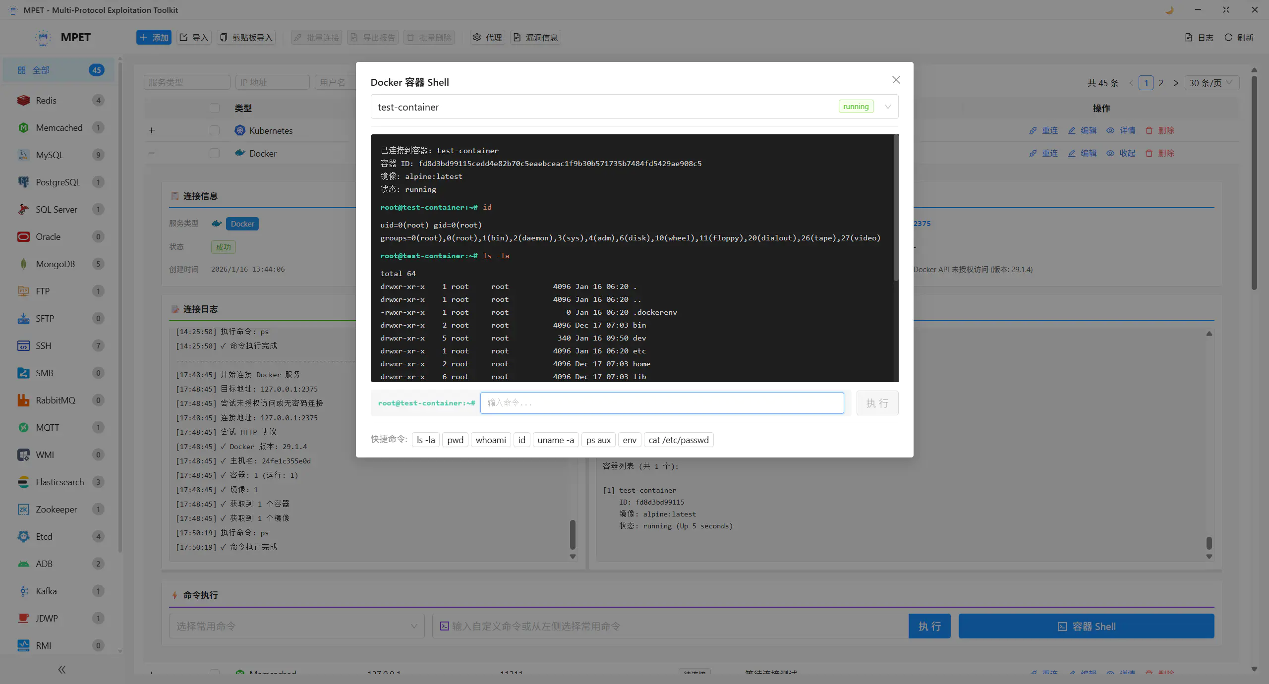Open the RabbitMQ sidebar entry icon

click(x=23, y=400)
